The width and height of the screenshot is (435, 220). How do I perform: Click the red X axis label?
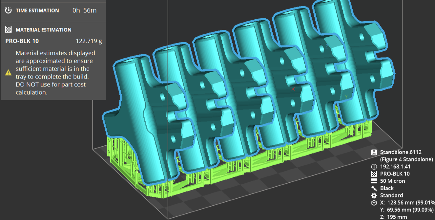click(x=293, y=89)
